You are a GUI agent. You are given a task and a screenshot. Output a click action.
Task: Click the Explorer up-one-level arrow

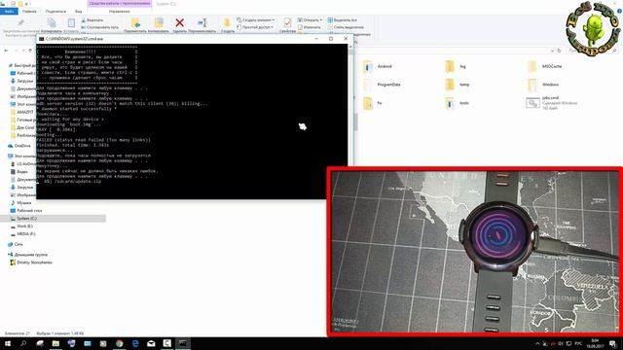tap(30, 51)
